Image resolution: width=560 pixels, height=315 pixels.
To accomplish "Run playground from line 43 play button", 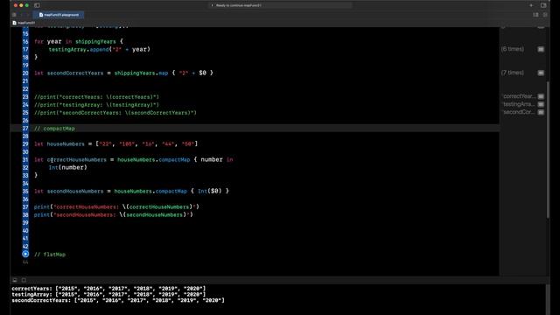I will pos(25,254).
